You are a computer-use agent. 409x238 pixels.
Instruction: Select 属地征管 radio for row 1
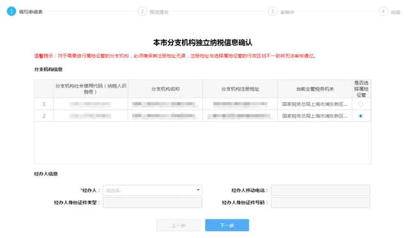pos(360,104)
